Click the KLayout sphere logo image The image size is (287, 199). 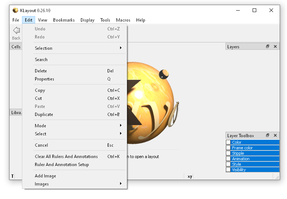pos(153,103)
